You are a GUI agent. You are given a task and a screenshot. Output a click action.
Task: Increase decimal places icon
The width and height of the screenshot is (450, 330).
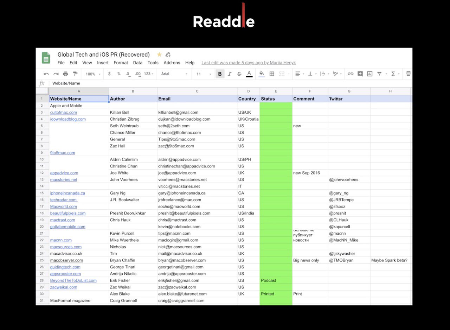pyautogui.click(x=138, y=74)
